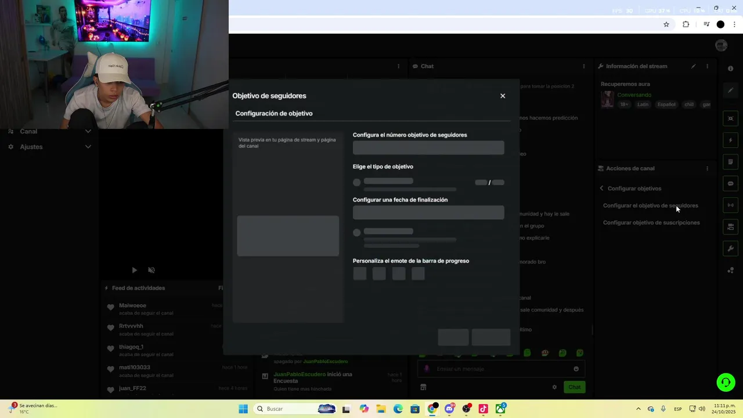Image resolution: width=743 pixels, height=418 pixels.
Task: Open the profile avatar menu
Action: [x=722, y=45]
